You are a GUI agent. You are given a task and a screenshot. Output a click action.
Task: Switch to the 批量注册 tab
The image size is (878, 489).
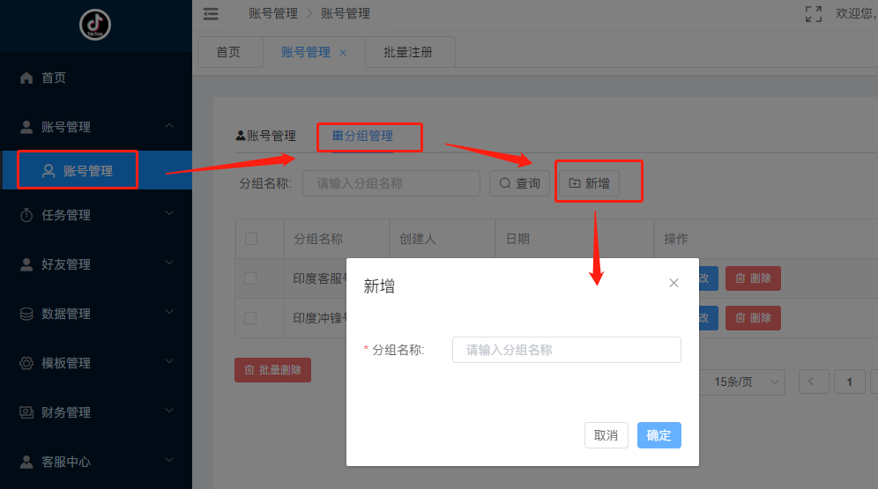(408, 52)
